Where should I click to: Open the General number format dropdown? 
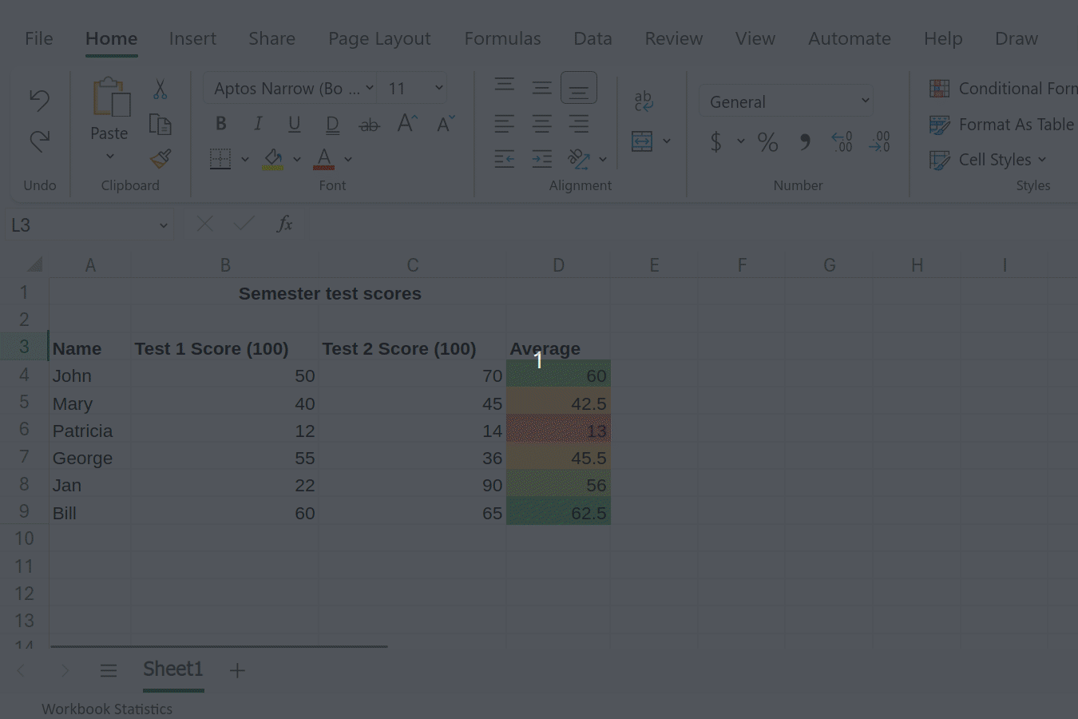865,101
